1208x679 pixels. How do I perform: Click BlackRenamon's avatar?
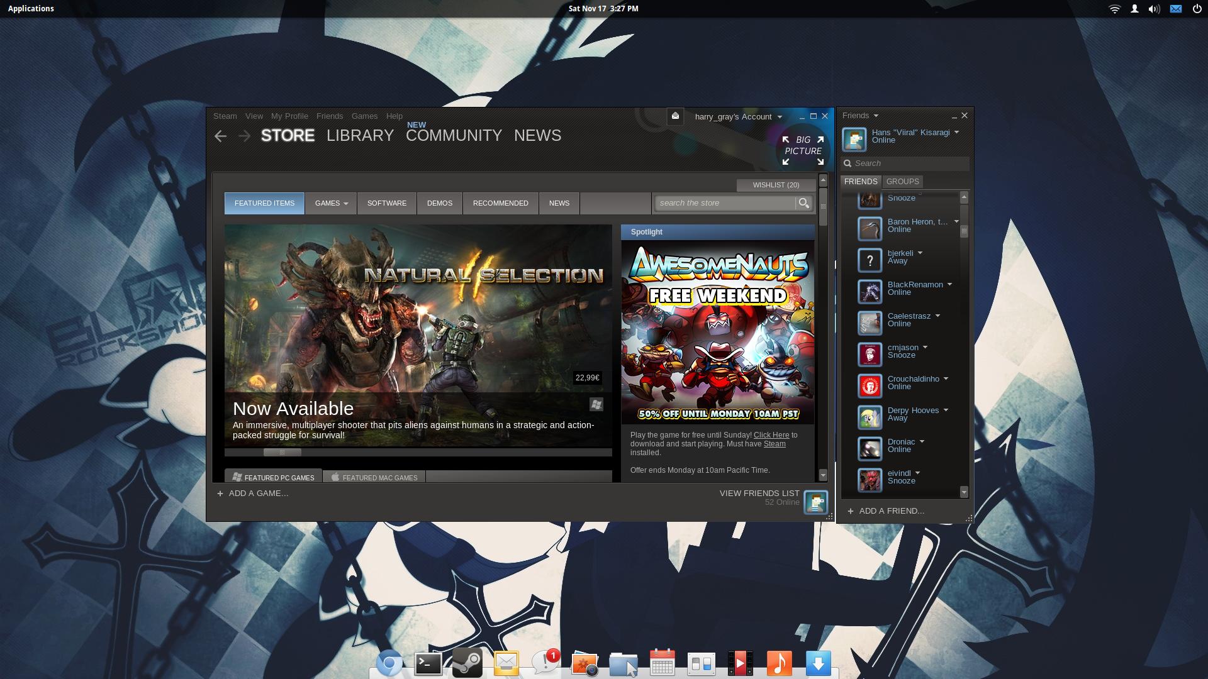coord(870,291)
